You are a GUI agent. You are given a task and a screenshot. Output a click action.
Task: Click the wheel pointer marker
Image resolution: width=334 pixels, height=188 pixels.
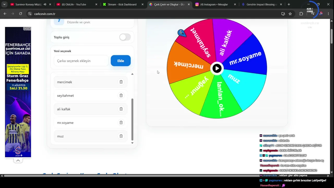click(x=182, y=33)
